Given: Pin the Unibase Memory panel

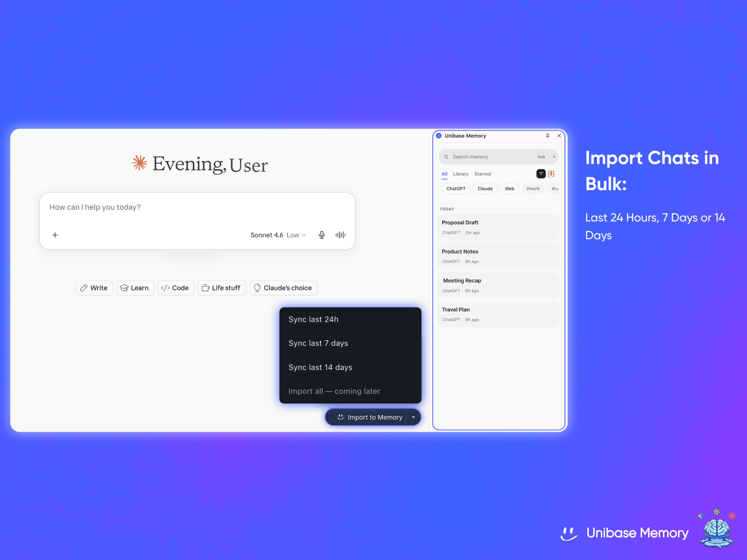Looking at the screenshot, I should (x=548, y=136).
